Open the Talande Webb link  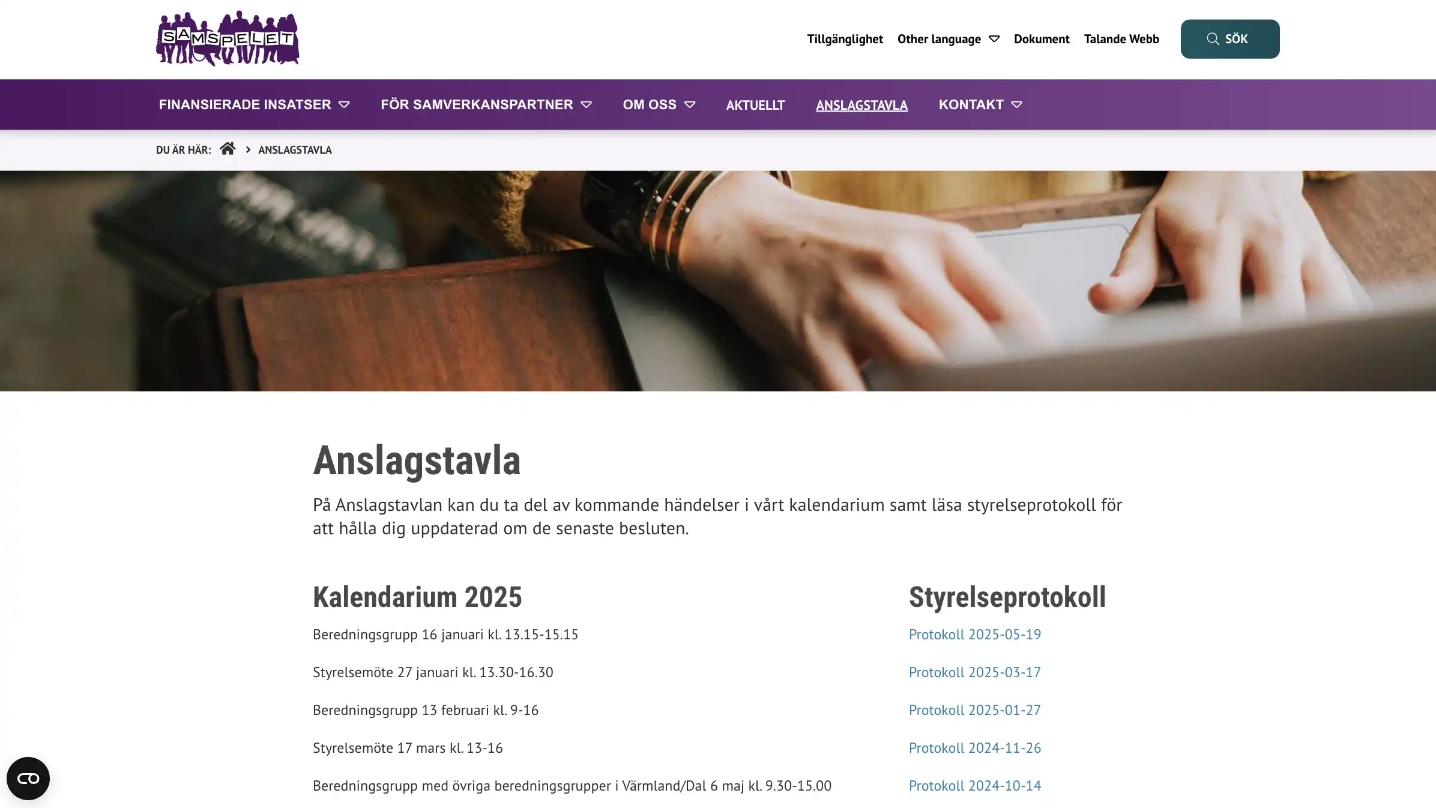click(1121, 39)
